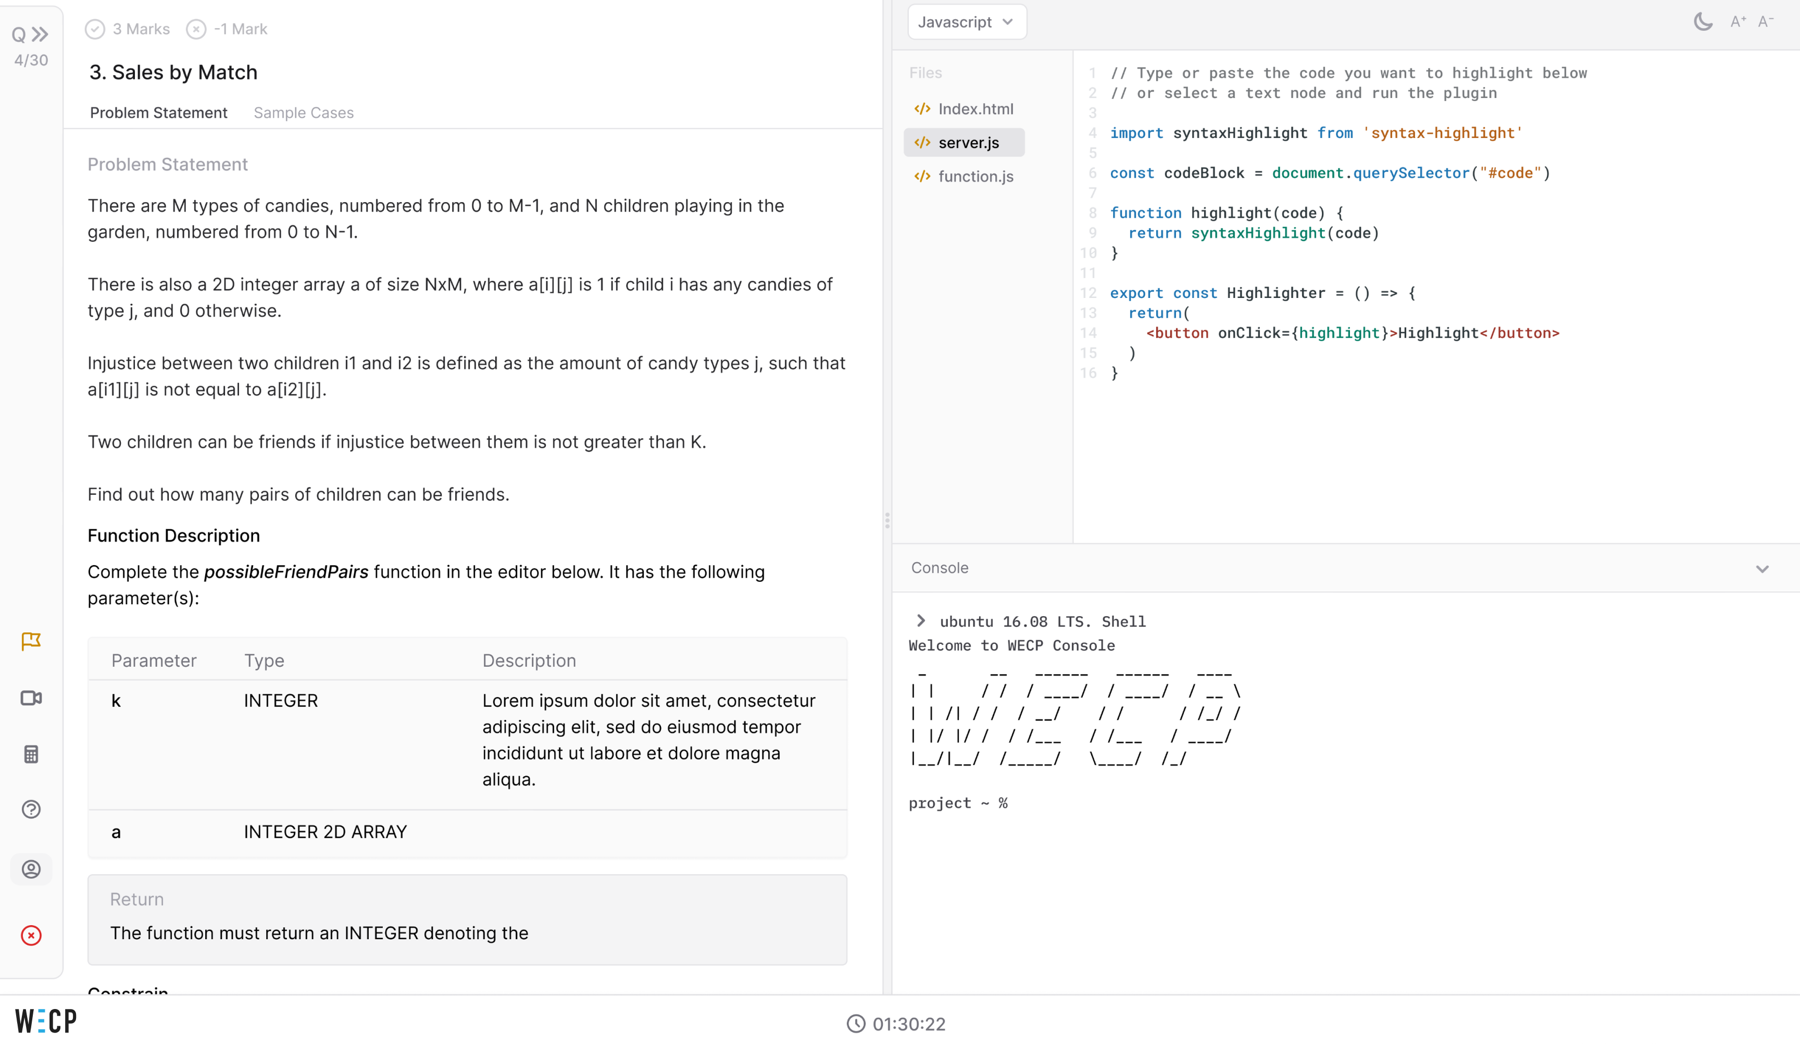Select the server.js file

968,143
